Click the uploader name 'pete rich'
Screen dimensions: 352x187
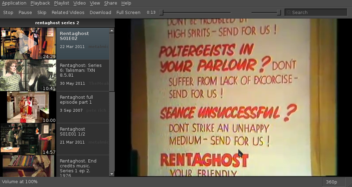point(96,110)
